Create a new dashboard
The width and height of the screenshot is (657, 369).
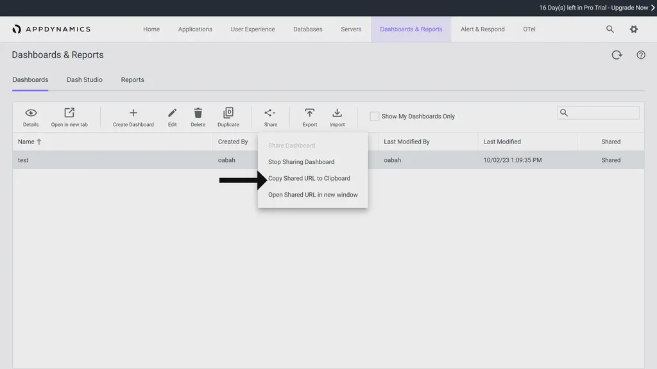pos(133,117)
